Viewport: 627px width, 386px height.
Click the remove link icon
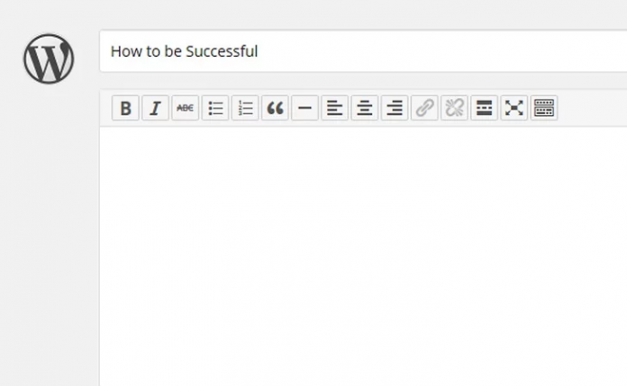[454, 108]
